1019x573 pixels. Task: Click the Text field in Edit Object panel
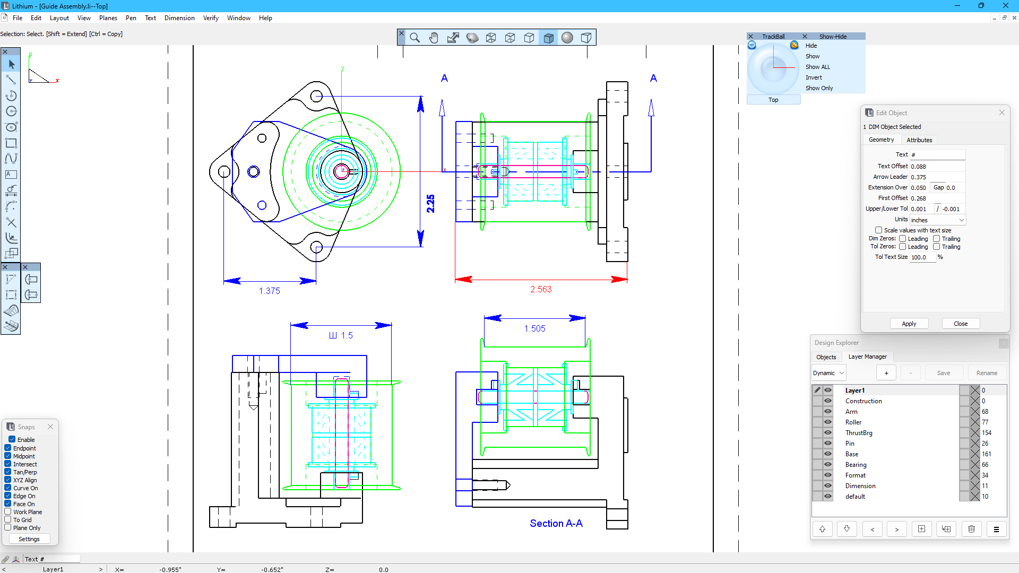click(x=938, y=154)
